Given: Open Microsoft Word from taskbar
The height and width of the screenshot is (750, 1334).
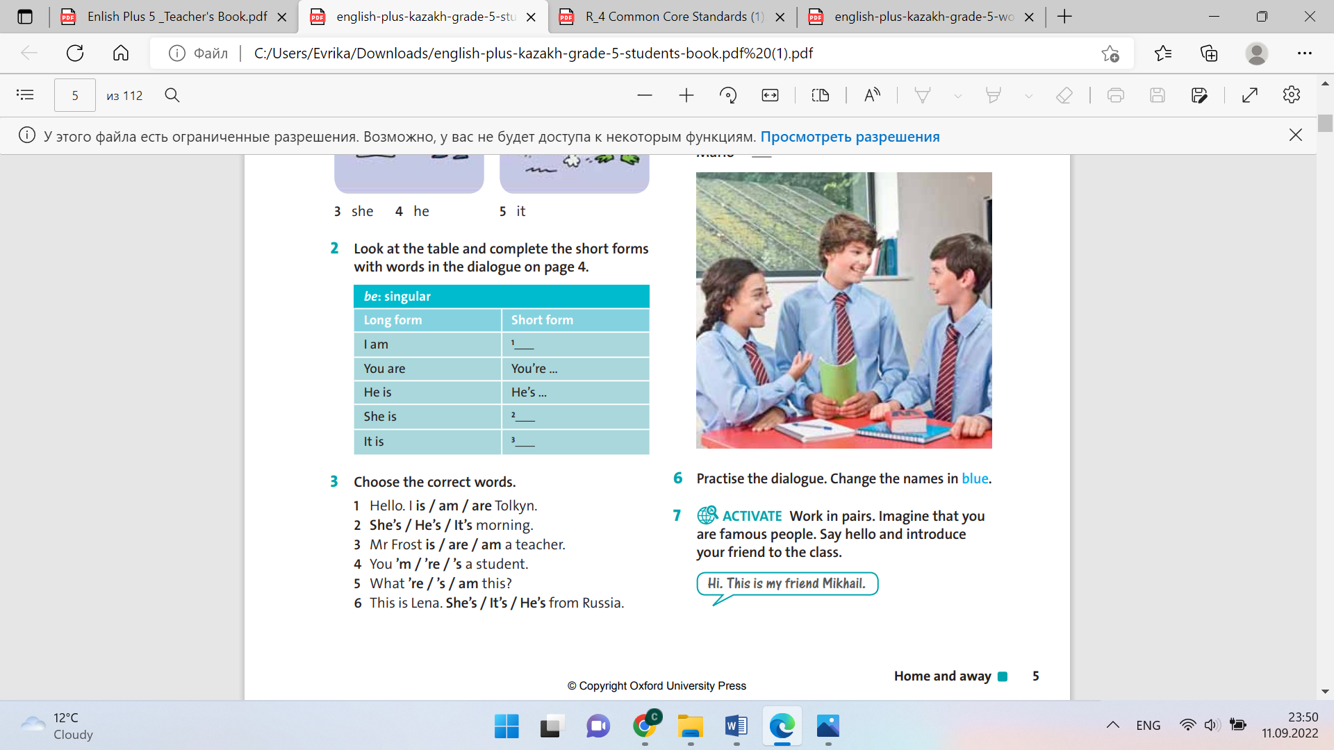Looking at the screenshot, I should 736,726.
